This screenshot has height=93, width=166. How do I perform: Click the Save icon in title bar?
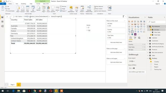(4, 1)
